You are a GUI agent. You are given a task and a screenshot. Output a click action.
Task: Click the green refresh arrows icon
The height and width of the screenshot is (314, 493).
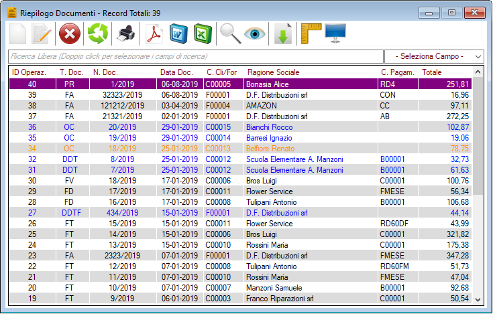(98, 33)
